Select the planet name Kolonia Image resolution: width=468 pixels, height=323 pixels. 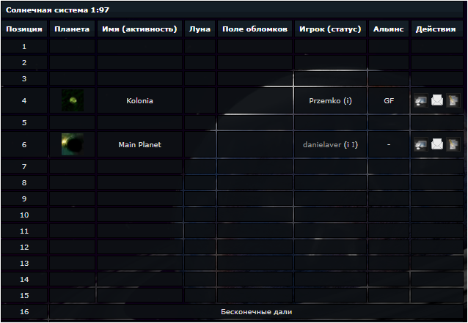click(139, 101)
